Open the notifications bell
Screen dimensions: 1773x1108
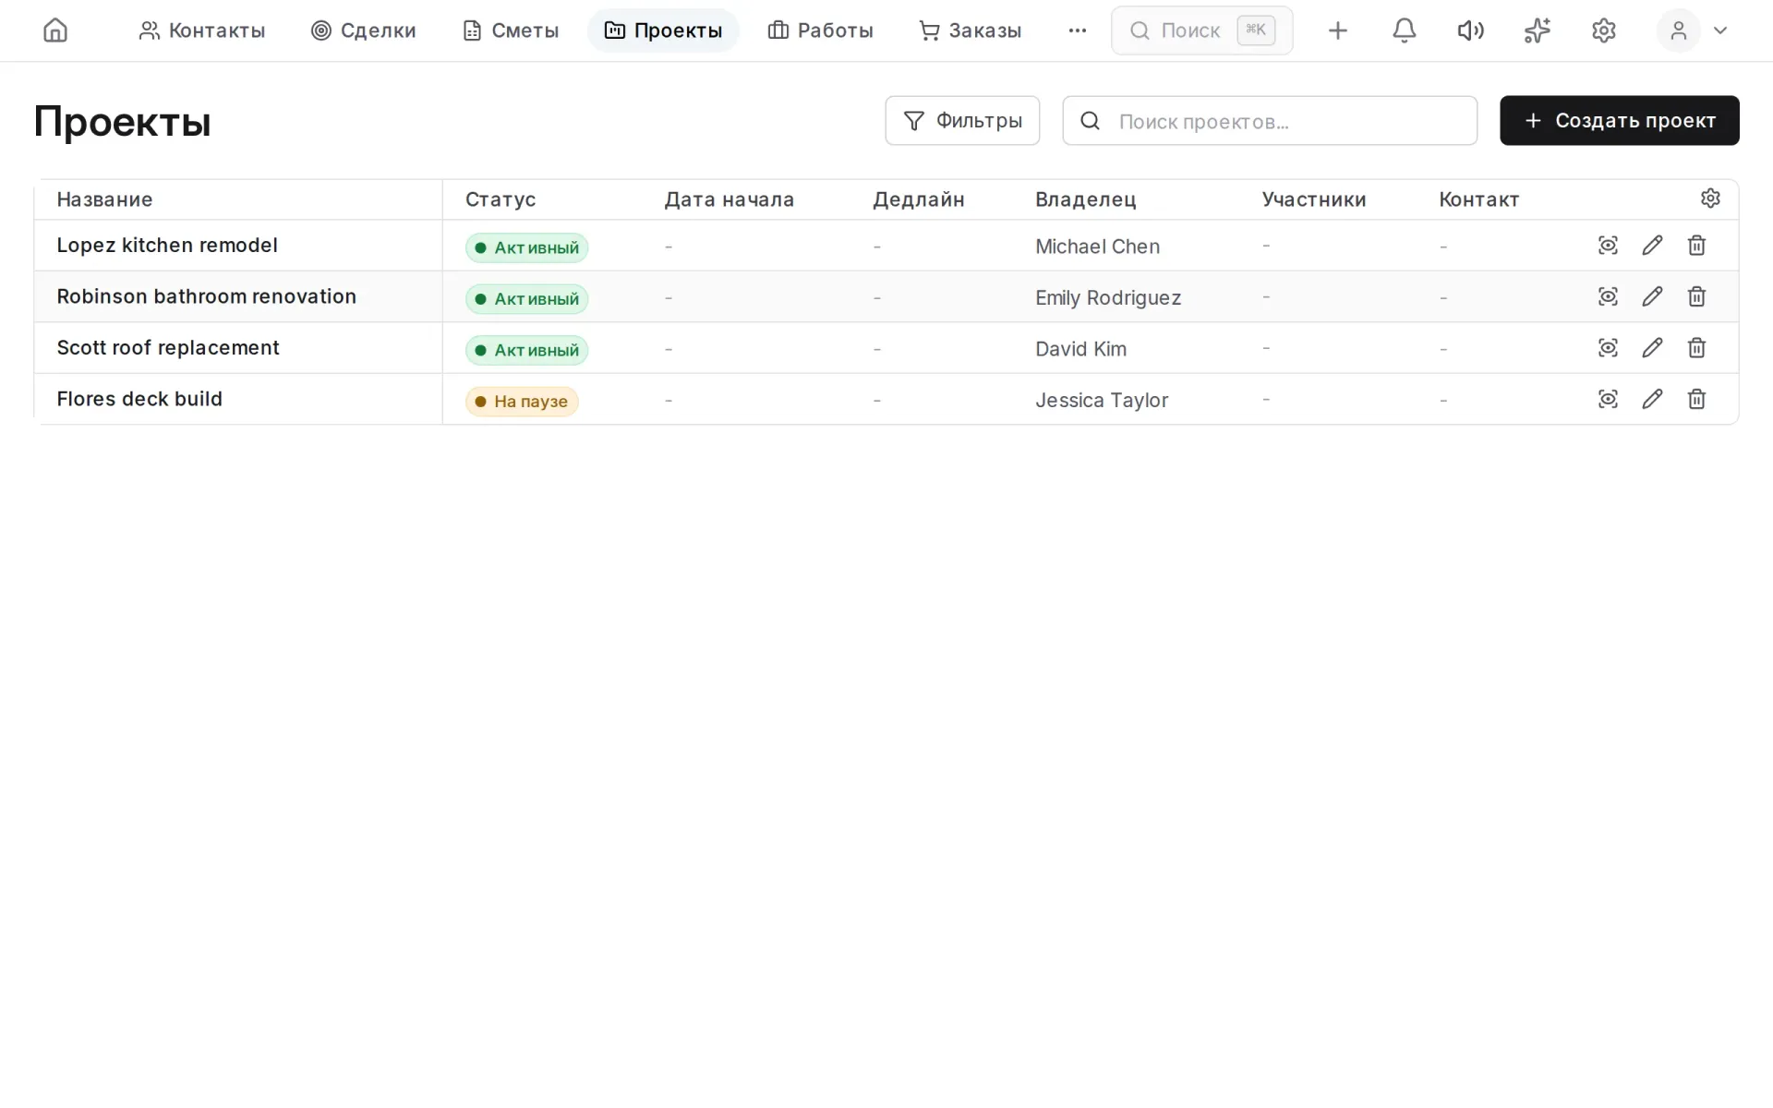[x=1404, y=30]
